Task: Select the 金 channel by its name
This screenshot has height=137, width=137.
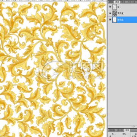Action: (x=118, y=7)
